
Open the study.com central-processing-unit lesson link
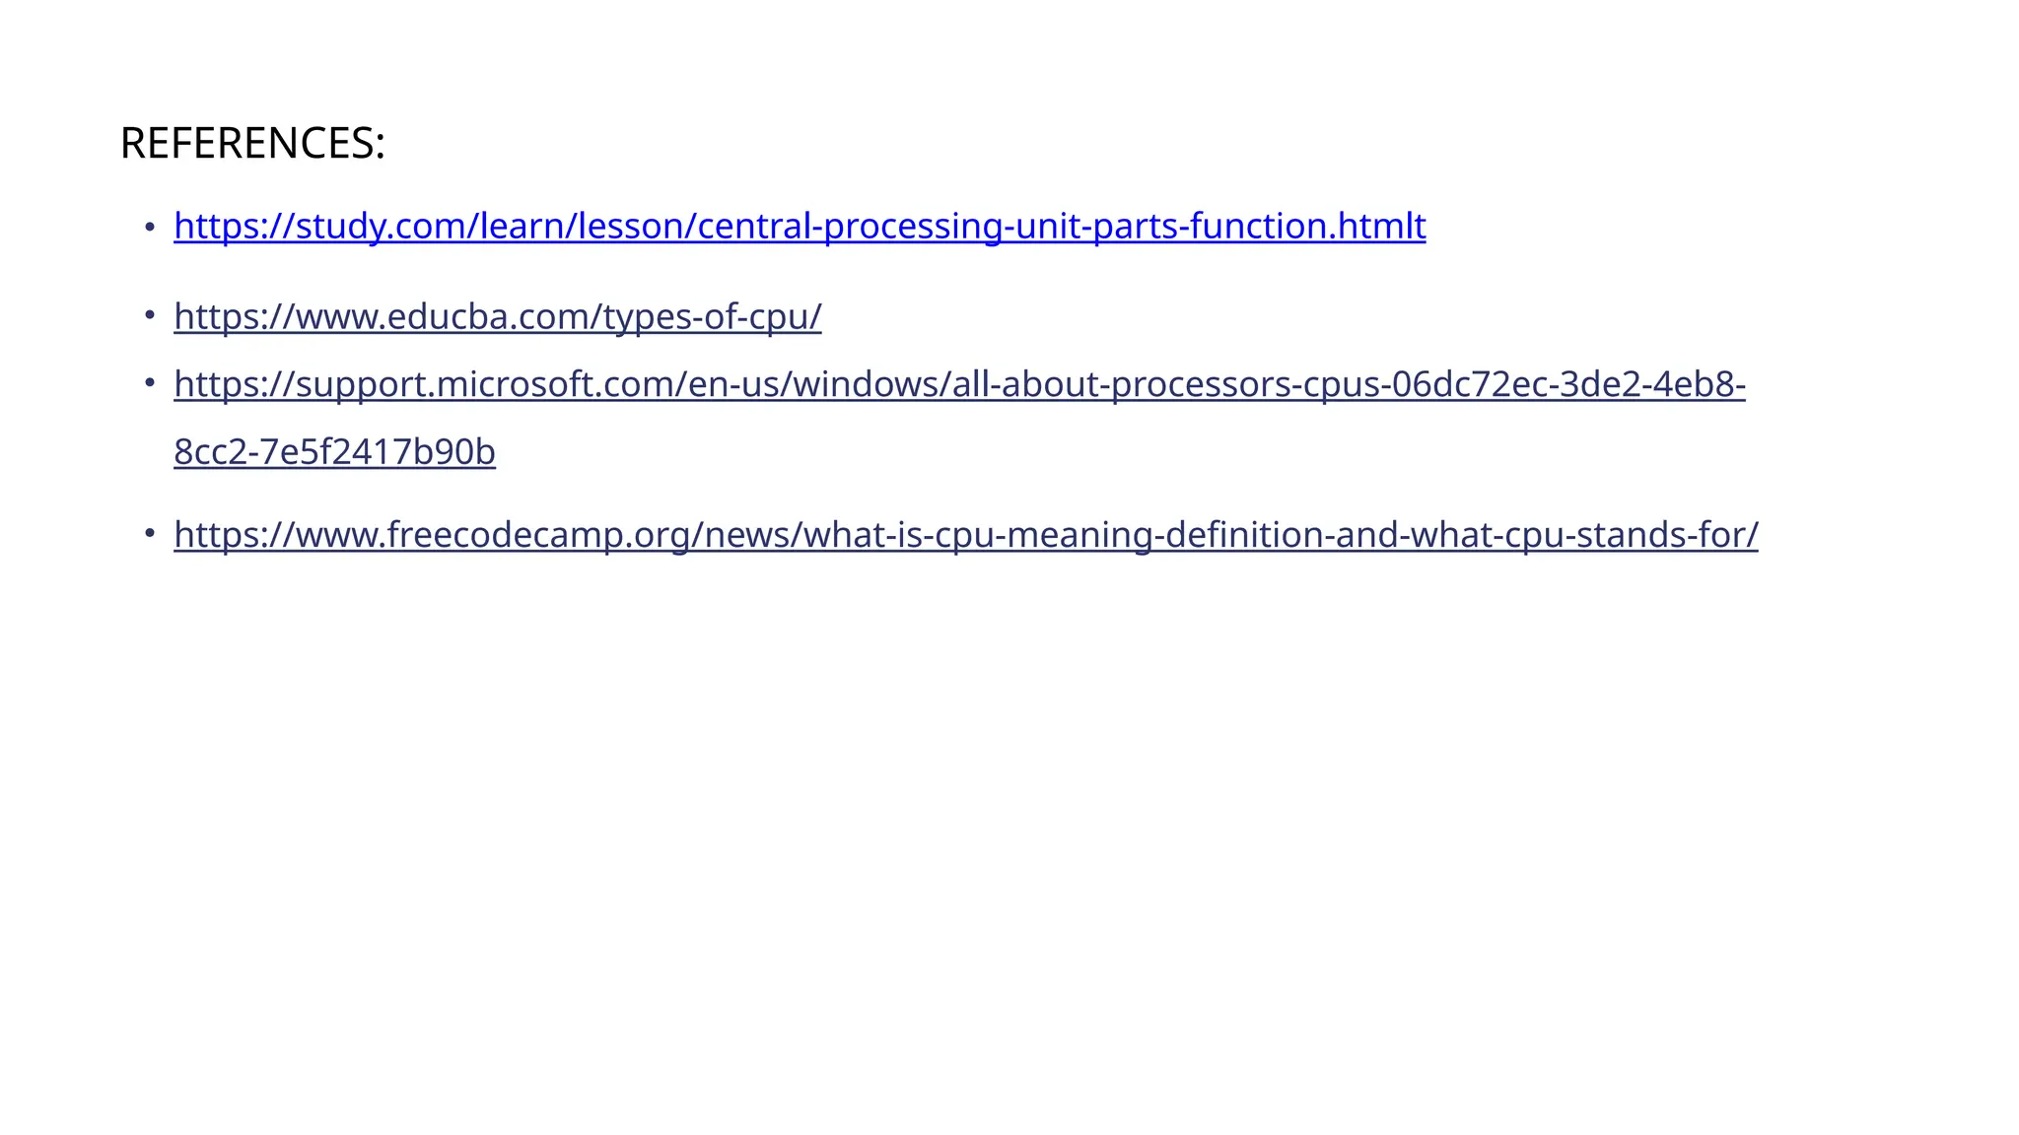[x=800, y=227]
